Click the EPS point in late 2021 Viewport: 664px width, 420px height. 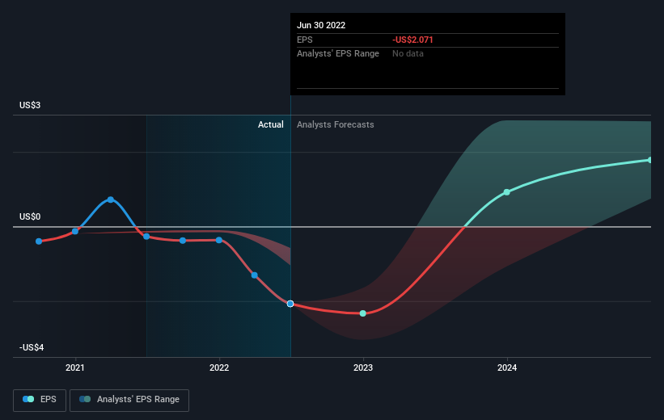coord(183,240)
